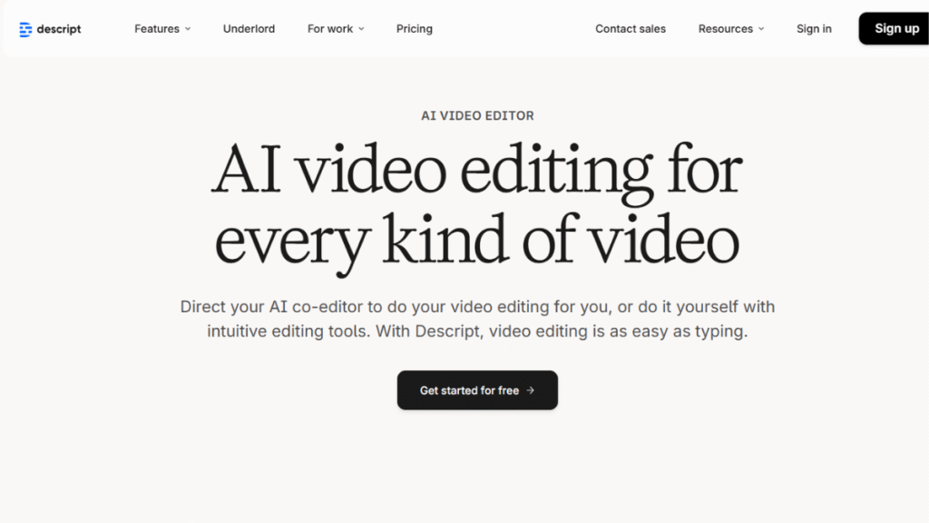Click the chevron arrow beside Features

click(188, 29)
